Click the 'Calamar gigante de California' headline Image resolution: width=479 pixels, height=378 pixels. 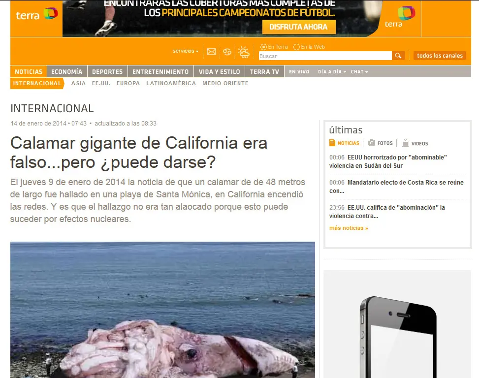click(x=139, y=153)
